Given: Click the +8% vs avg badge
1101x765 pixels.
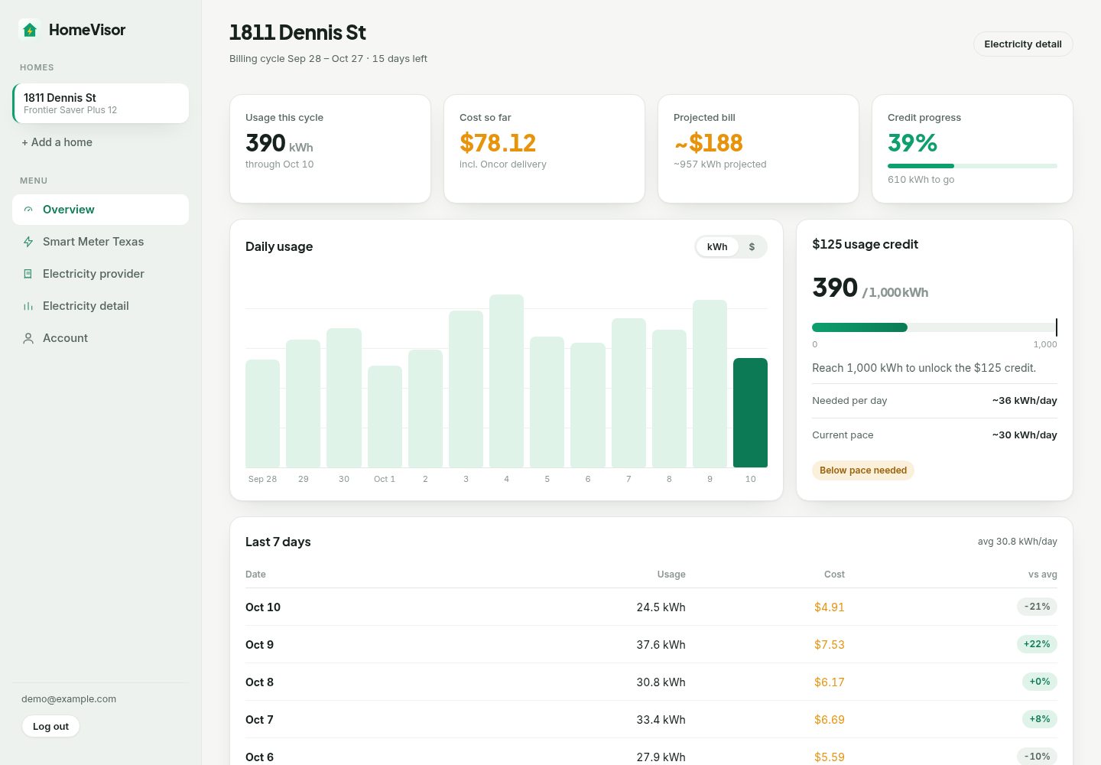Looking at the screenshot, I should coord(1040,719).
